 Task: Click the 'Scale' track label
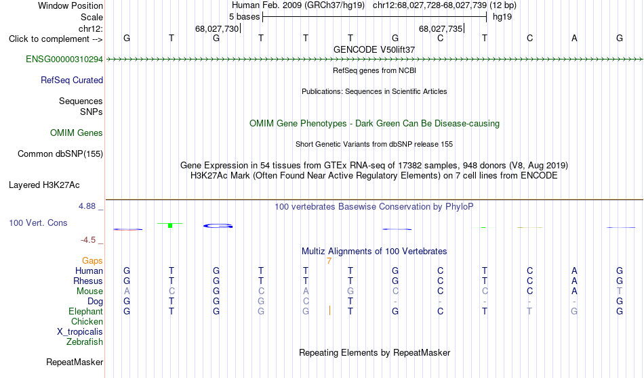(x=92, y=17)
